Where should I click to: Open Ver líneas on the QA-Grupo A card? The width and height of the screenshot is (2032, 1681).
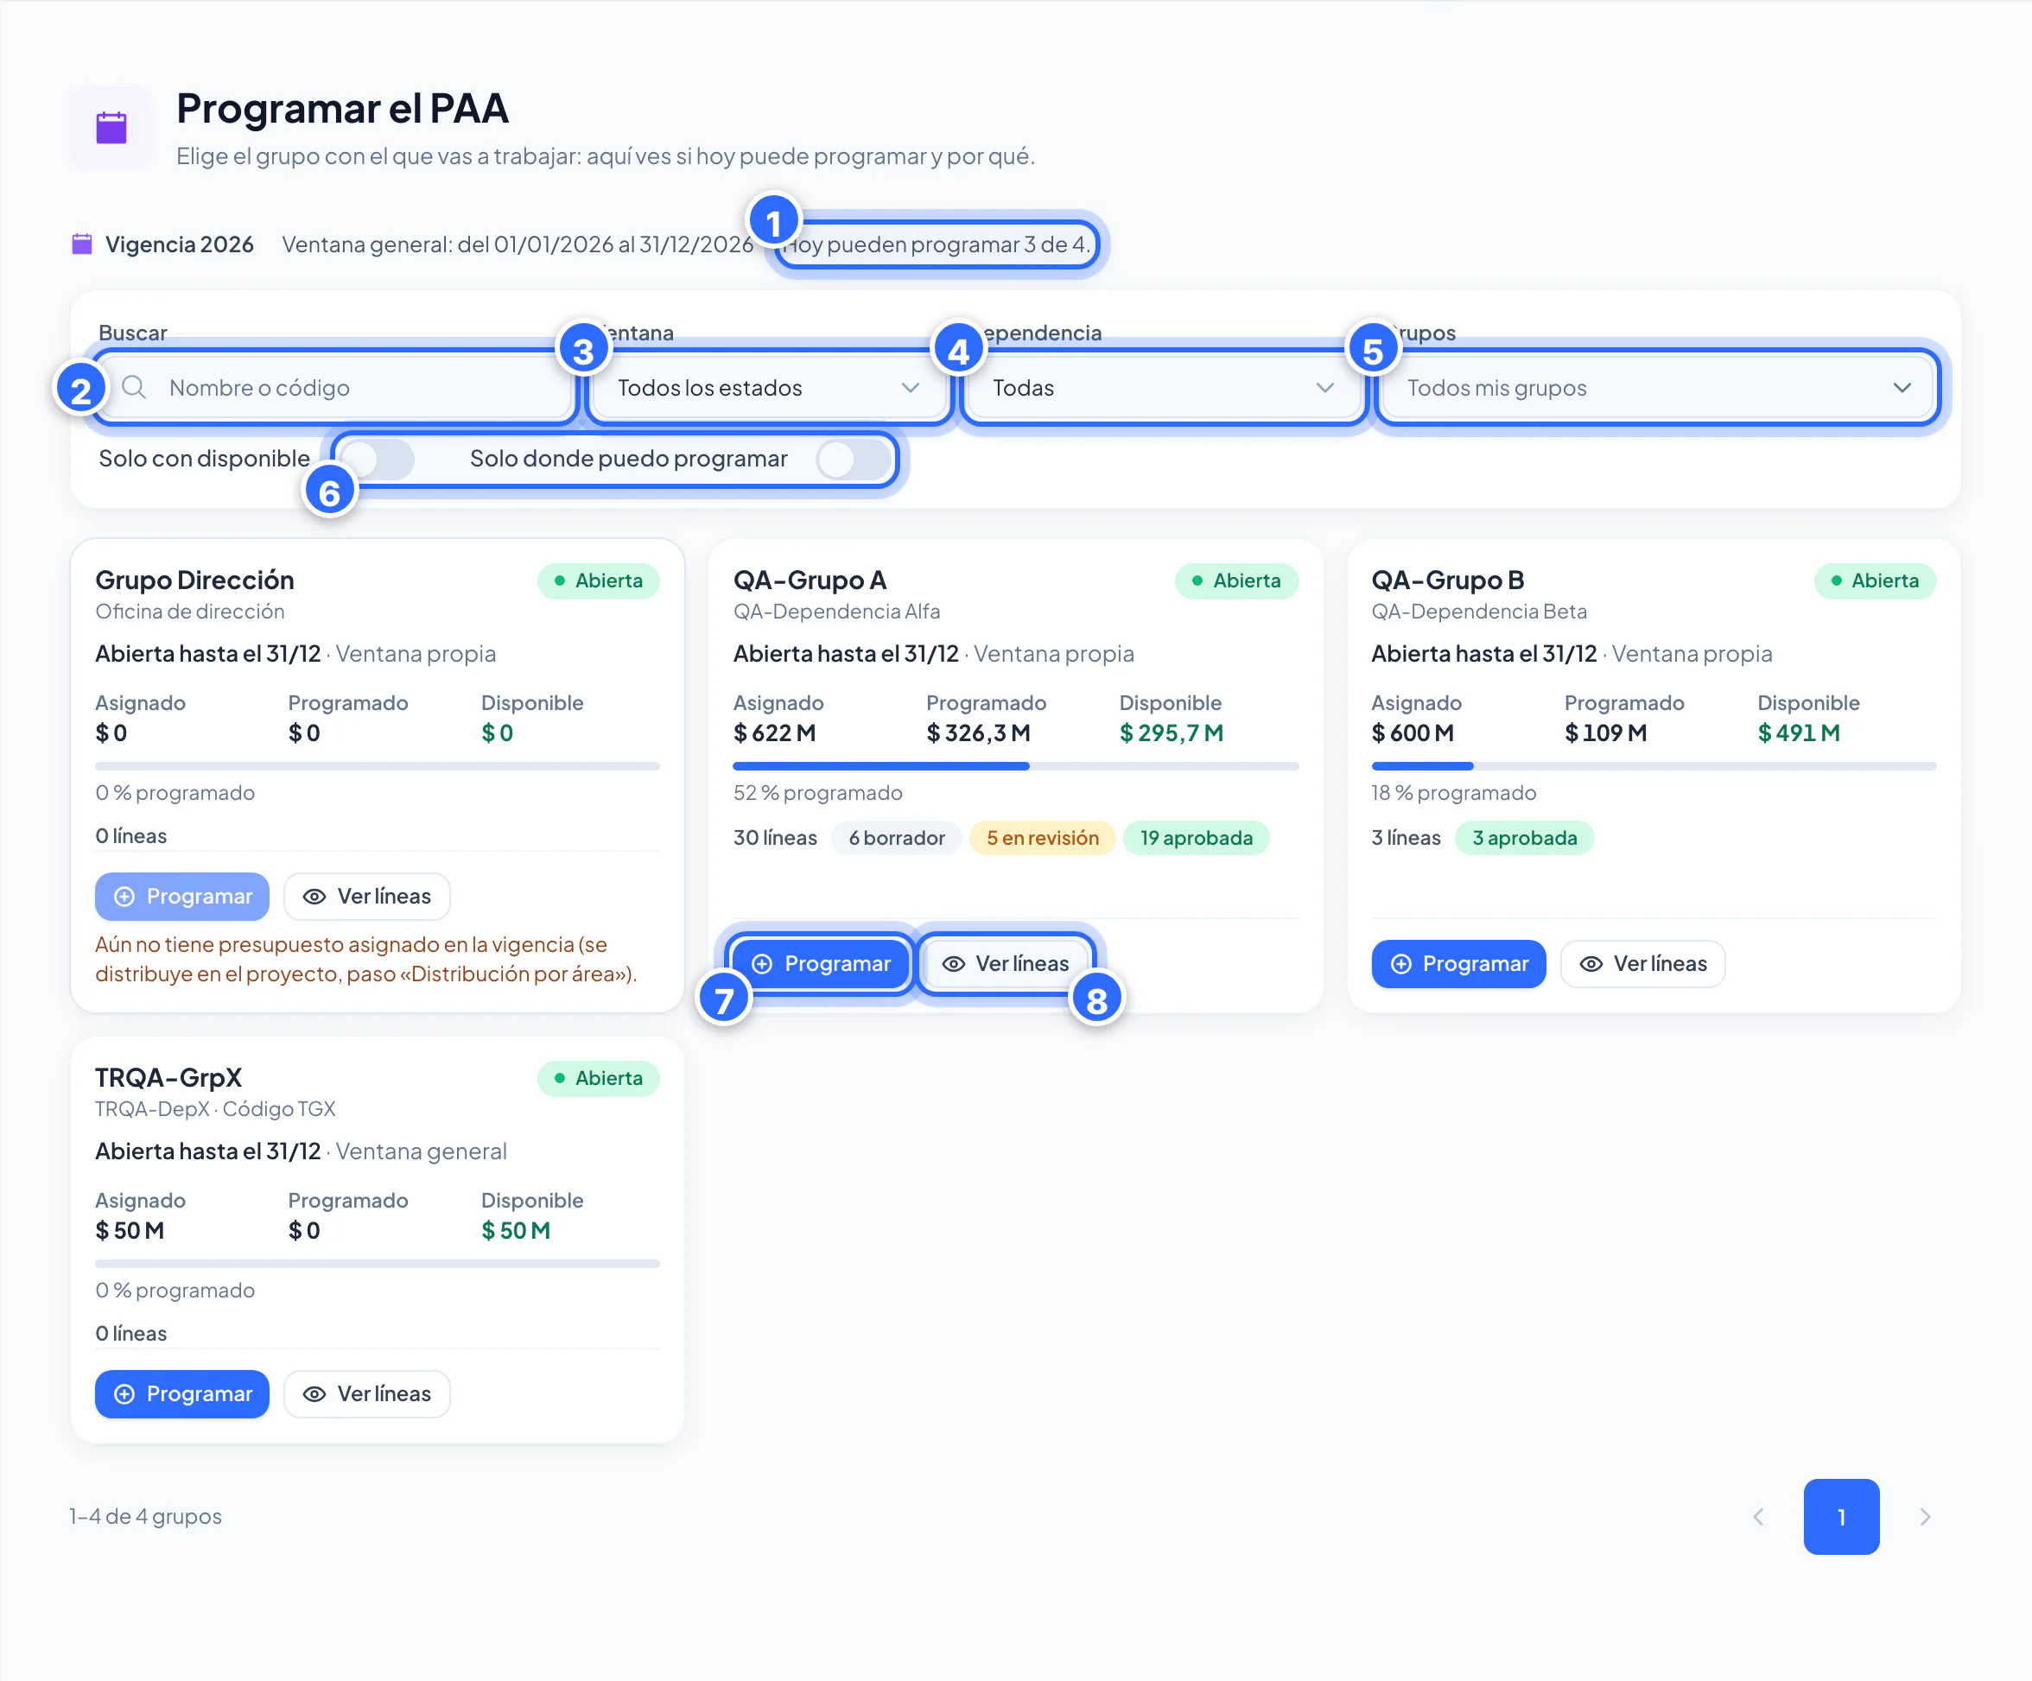tap(1006, 963)
